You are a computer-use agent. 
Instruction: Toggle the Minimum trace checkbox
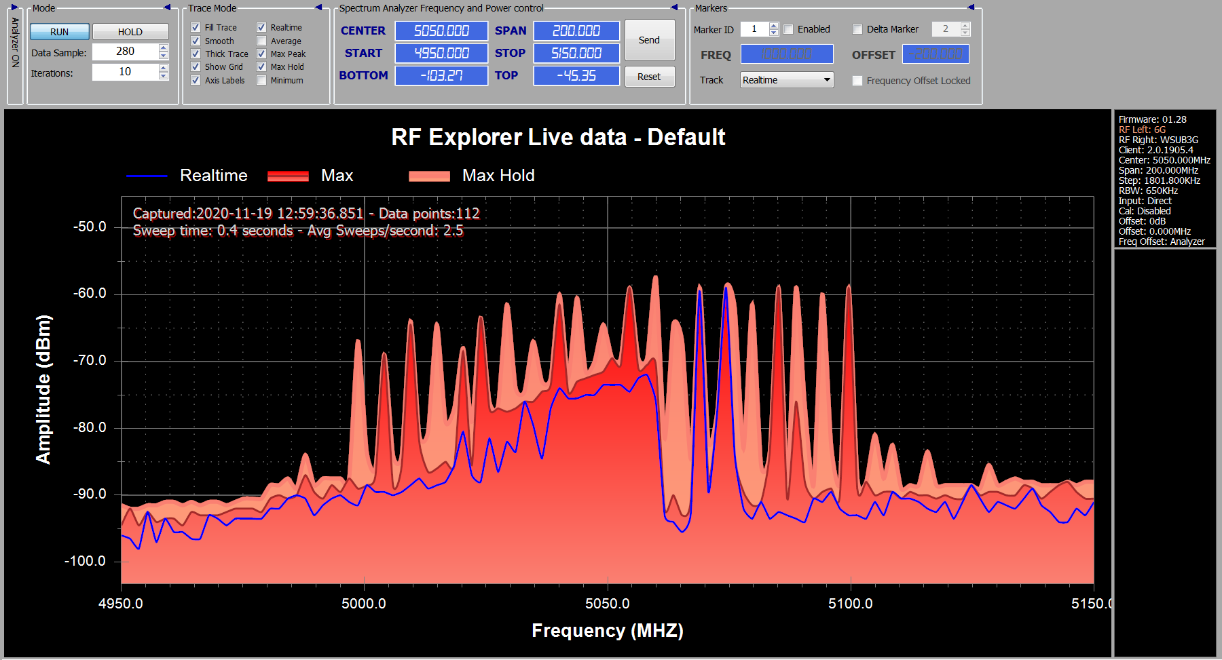[x=261, y=80]
